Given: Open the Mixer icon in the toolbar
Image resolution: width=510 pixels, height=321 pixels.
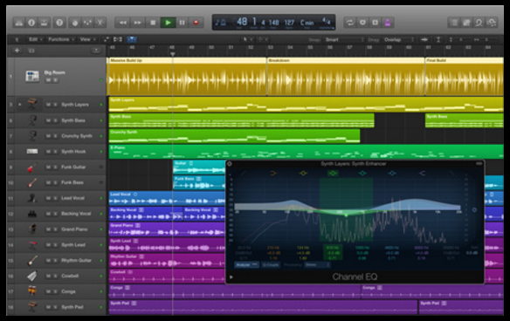Looking at the screenshot, I should 87,23.
